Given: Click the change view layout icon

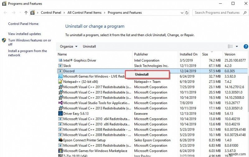Looking at the screenshot, I should click(x=230, y=46).
